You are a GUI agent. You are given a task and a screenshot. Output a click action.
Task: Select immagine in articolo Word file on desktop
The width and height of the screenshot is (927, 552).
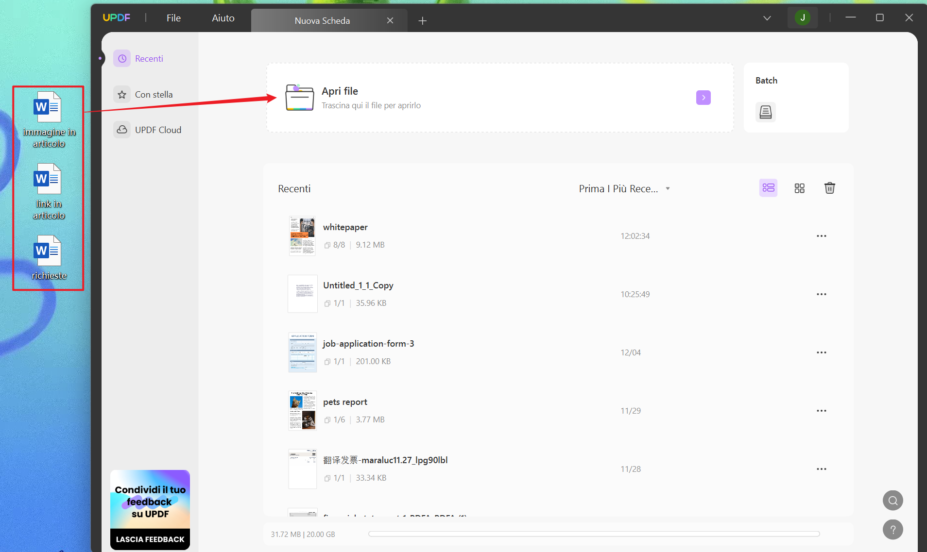[49, 119]
